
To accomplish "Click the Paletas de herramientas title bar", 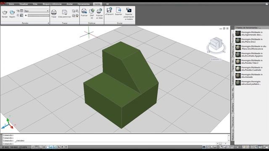I will [251, 28].
